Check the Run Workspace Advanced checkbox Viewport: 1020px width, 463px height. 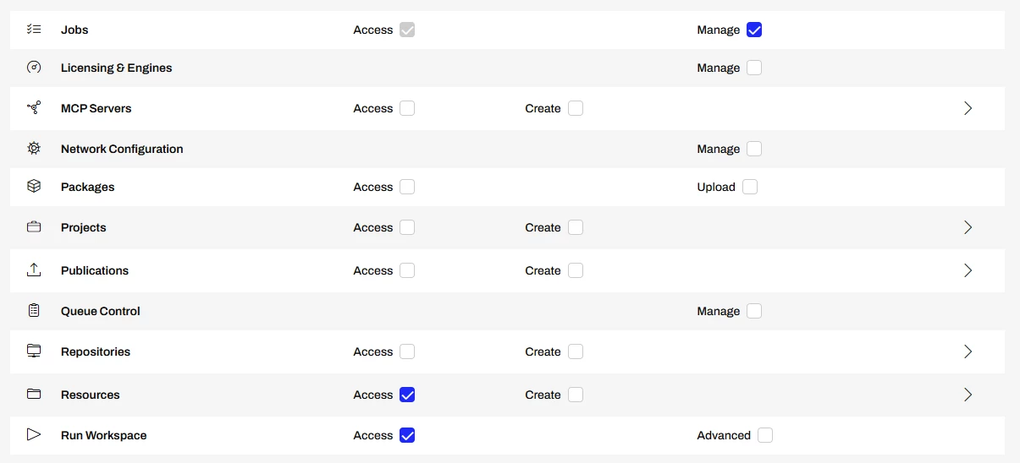click(765, 435)
